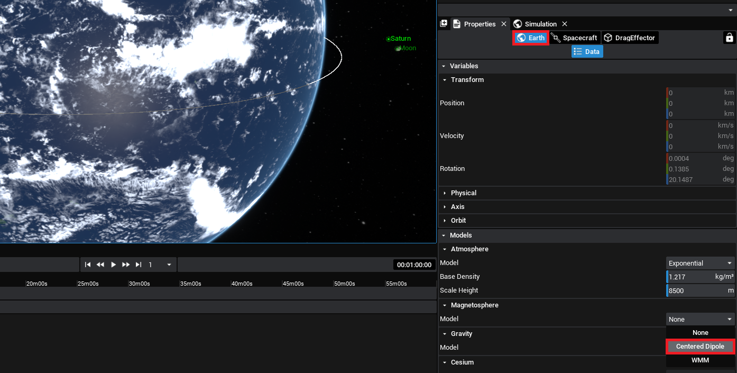The width and height of the screenshot is (737, 373).
Task: Click the add new panel icon
Action: pyautogui.click(x=444, y=24)
